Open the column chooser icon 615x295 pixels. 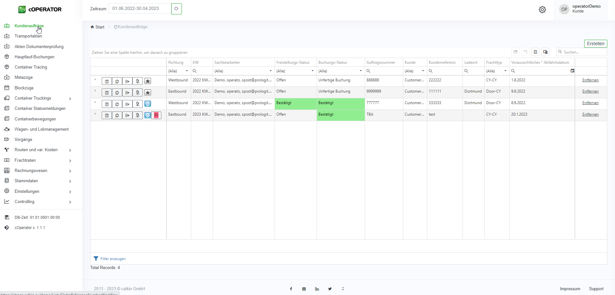(545, 52)
